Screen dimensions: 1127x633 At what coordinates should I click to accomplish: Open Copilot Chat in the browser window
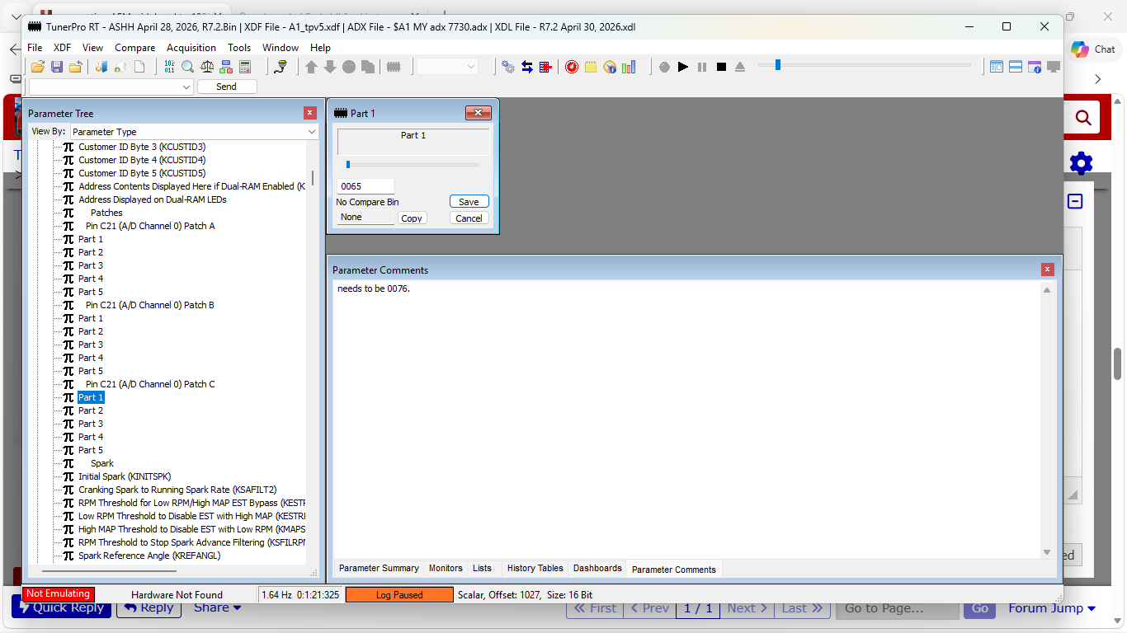coord(1093,49)
